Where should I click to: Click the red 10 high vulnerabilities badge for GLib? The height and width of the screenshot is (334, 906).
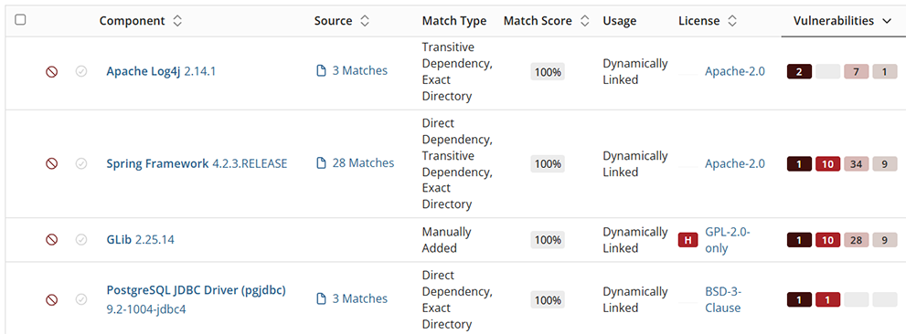[x=827, y=240]
